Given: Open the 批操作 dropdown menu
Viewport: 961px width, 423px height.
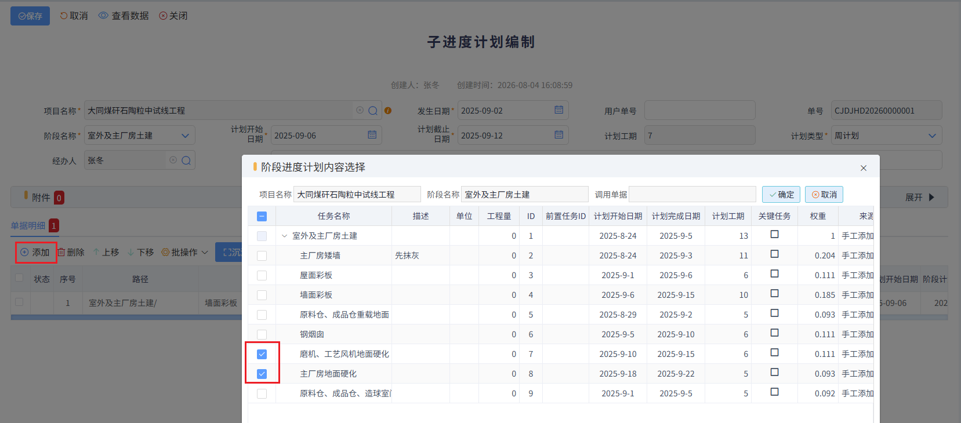Looking at the screenshot, I should coord(184,253).
